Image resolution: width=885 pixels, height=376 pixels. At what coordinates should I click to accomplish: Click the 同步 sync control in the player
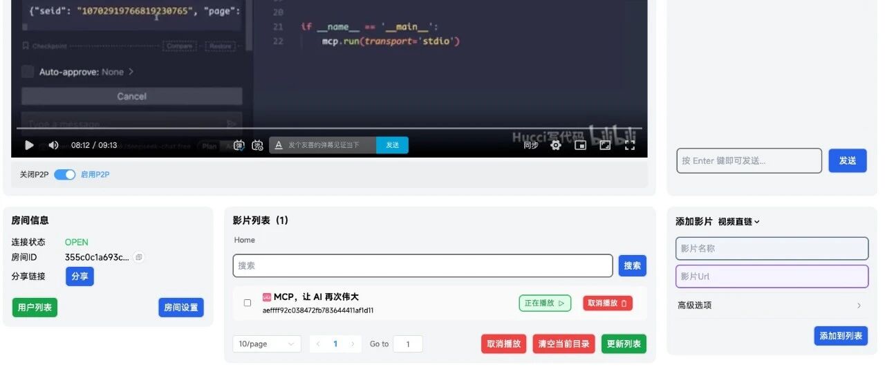tap(530, 145)
